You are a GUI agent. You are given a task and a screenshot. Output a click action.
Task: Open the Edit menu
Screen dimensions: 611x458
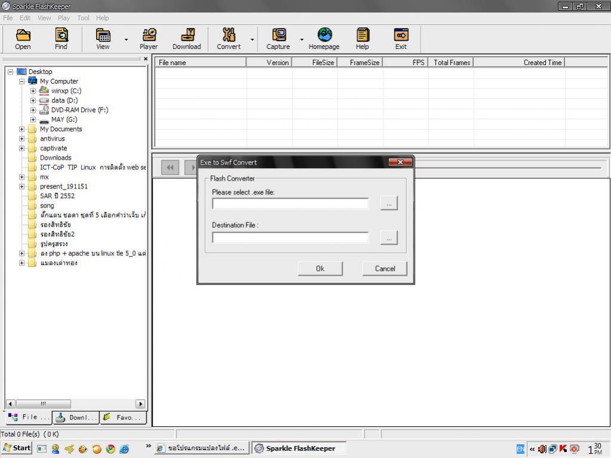25,18
